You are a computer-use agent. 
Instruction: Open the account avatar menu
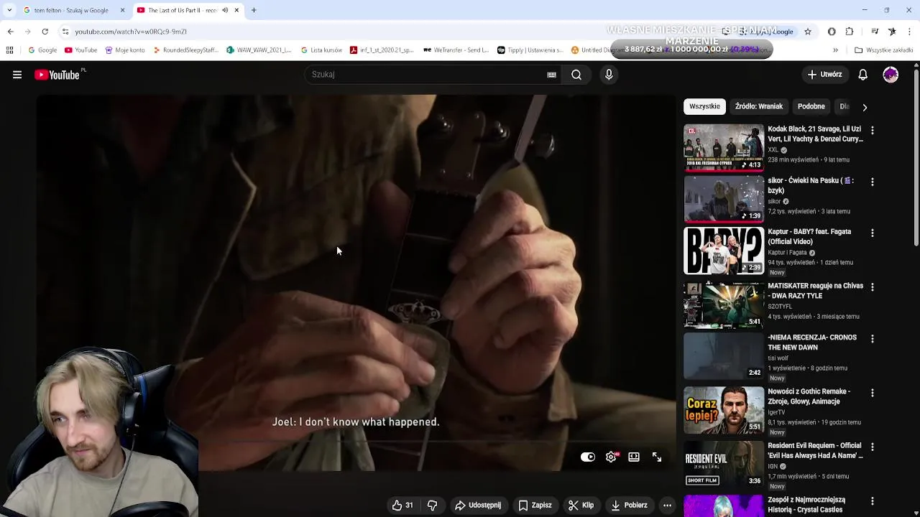[x=891, y=75]
